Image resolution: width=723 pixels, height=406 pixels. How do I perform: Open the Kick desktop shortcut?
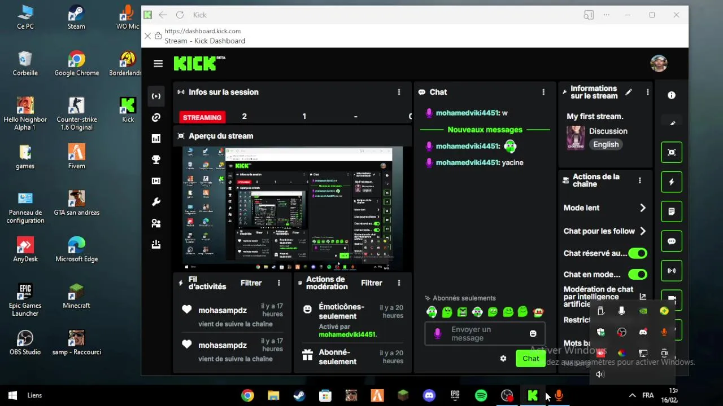(x=128, y=109)
